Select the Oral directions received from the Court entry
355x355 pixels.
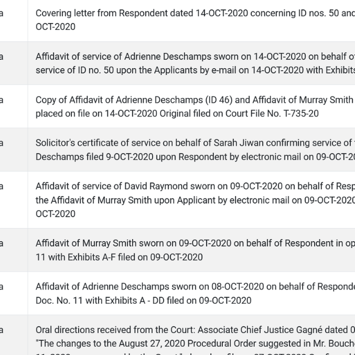pyautogui.click(x=195, y=339)
